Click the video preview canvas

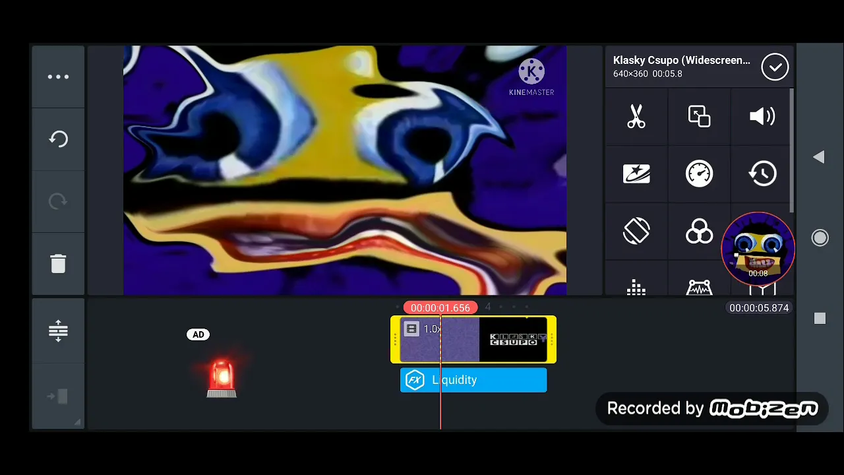[345, 170]
